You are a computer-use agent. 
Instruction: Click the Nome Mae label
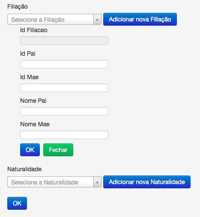(x=35, y=124)
